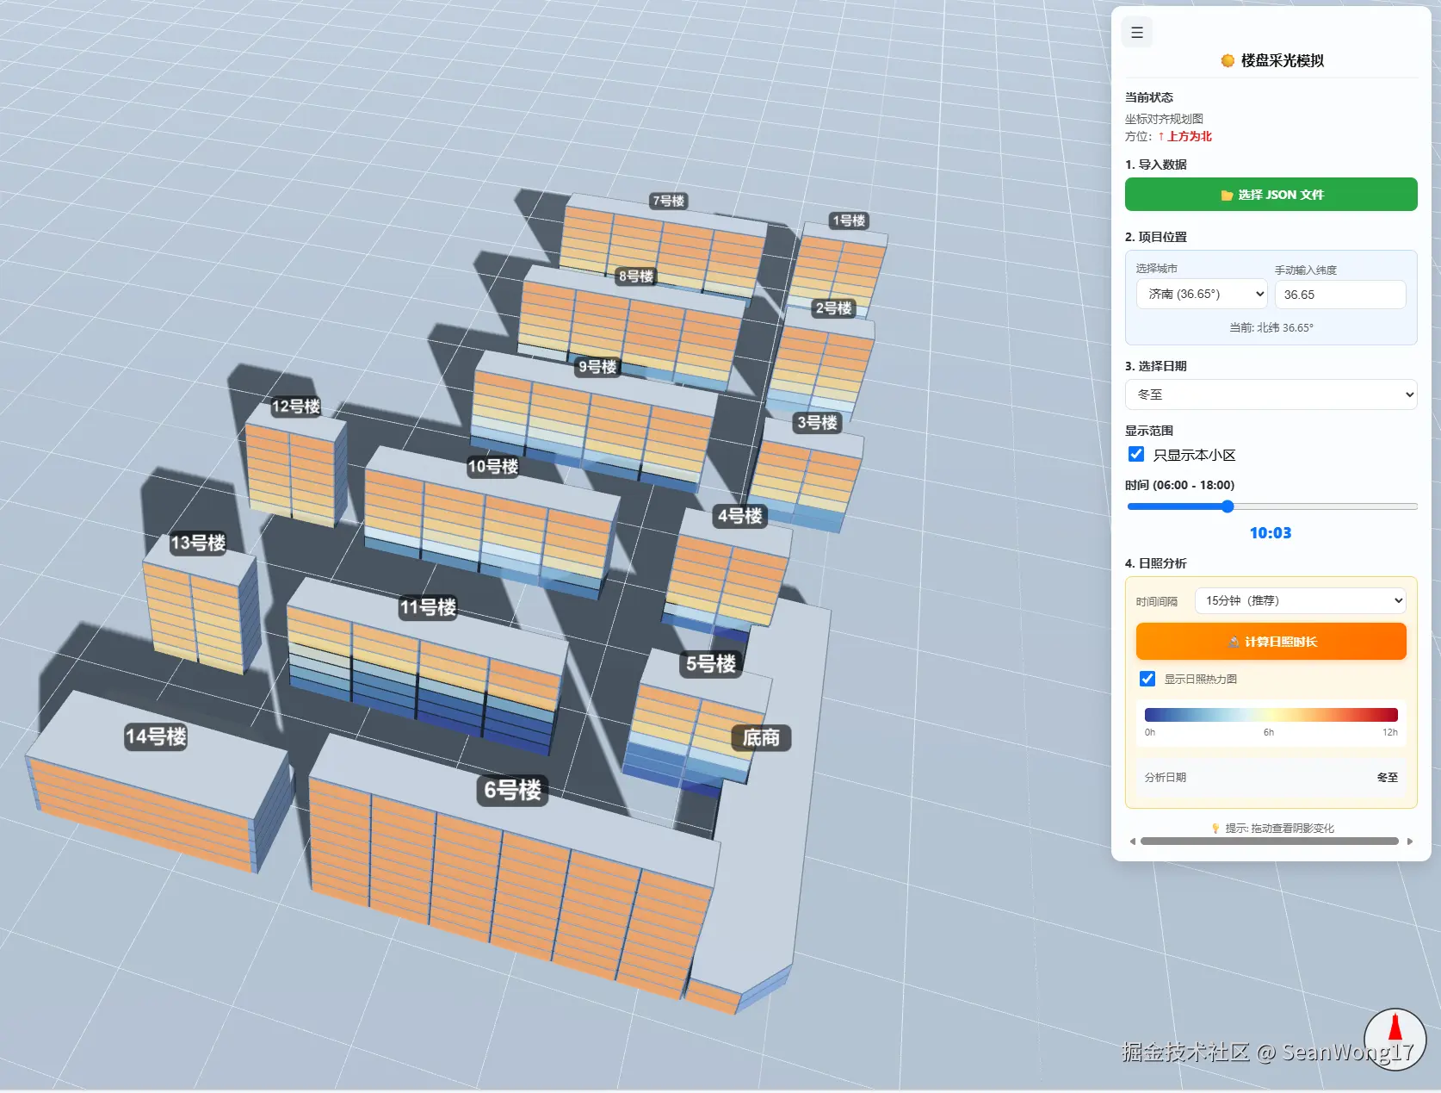1441x1093 pixels.
Task: Click the right end of the time slider track
Action: [x=1414, y=506]
